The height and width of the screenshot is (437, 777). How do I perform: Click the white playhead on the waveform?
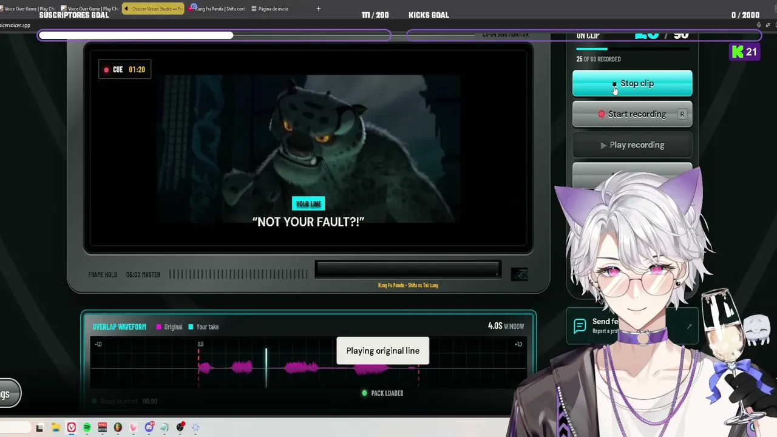tap(266, 367)
